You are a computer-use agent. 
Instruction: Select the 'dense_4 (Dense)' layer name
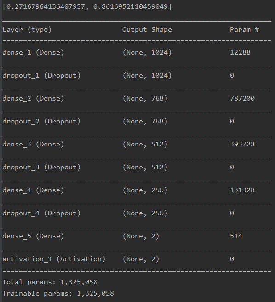pos(33,190)
